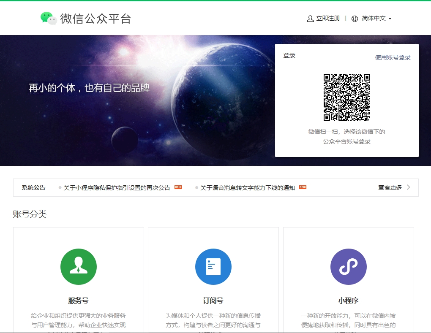This screenshot has width=431, height=333.
Task: Click the user silhouette icon by 立即注册
Action: coord(310,19)
